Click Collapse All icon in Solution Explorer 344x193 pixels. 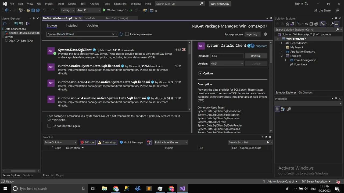tap(311, 24)
